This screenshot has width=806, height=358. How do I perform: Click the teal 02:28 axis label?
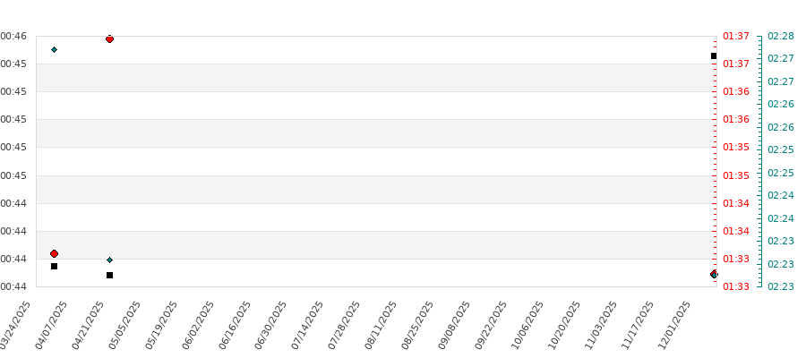781,36
